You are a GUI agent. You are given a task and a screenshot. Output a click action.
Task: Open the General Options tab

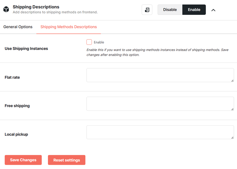coord(18,27)
